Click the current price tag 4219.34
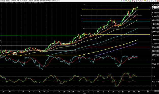The width and height of the screenshot is (159, 94). point(155,7)
